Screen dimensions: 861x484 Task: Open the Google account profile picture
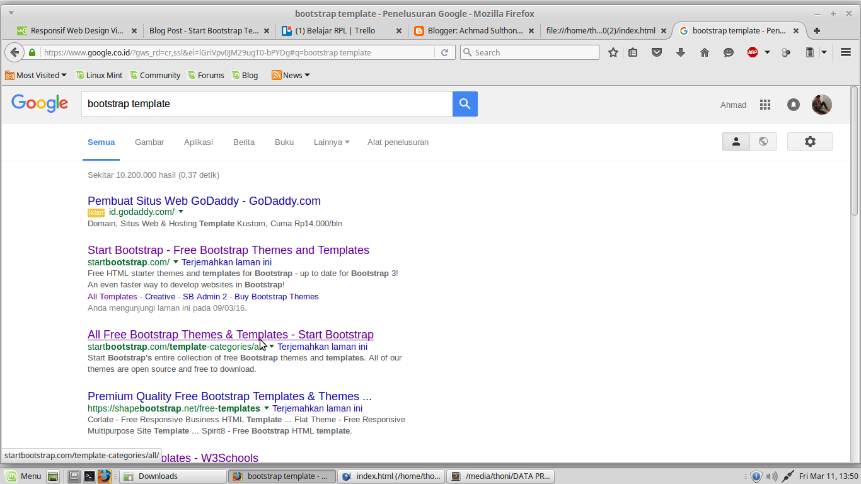[x=822, y=105]
